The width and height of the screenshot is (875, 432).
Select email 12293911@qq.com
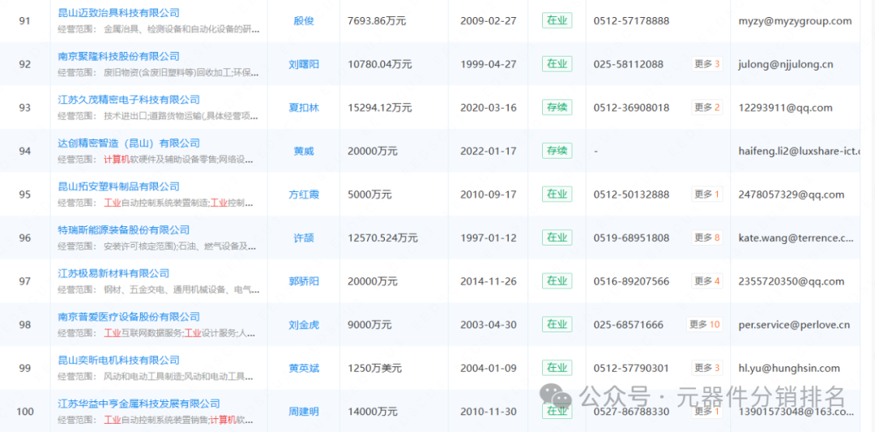pos(784,109)
